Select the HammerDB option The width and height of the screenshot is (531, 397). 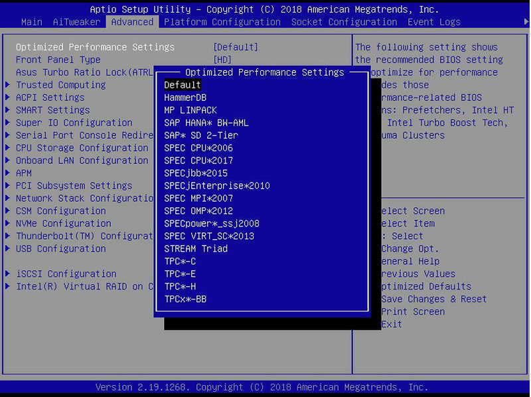(185, 98)
